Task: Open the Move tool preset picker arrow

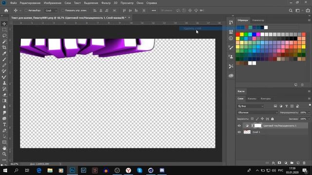Action: [x=20, y=11]
